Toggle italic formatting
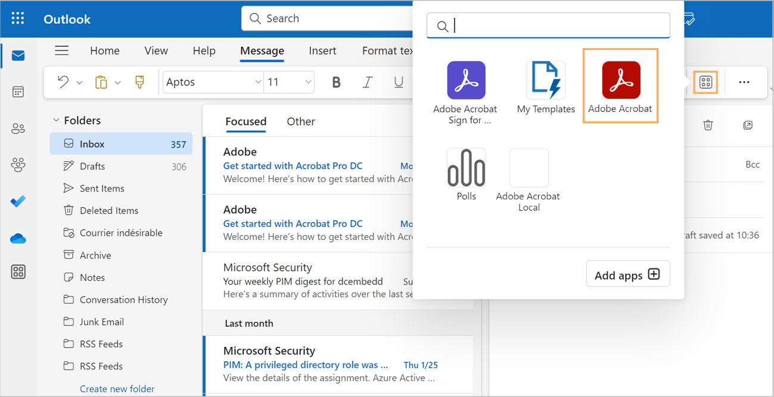The height and width of the screenshot is (397, 774). [367, 82]
